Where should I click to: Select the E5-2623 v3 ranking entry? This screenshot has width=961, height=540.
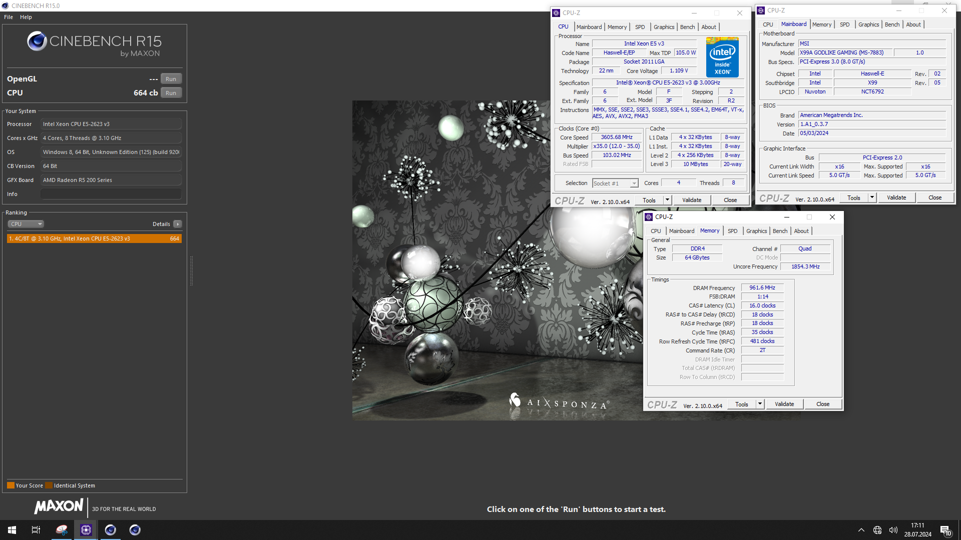click(94, 238)
